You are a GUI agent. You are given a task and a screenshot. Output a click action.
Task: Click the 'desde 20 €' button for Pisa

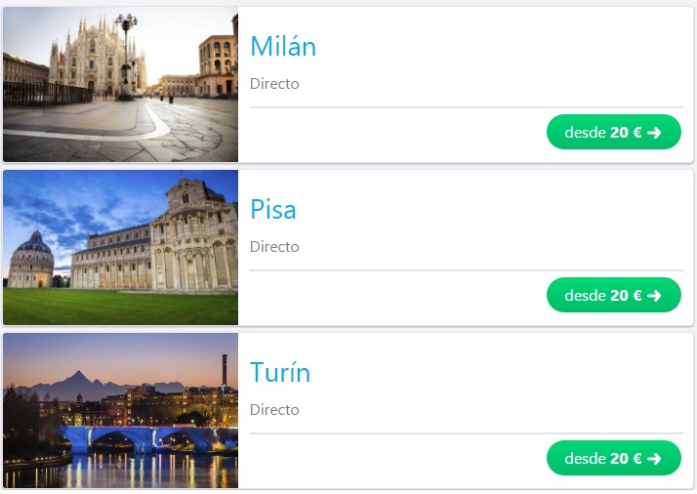613,295
